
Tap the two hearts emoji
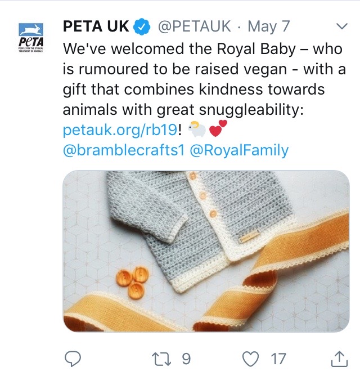[218, 128]
